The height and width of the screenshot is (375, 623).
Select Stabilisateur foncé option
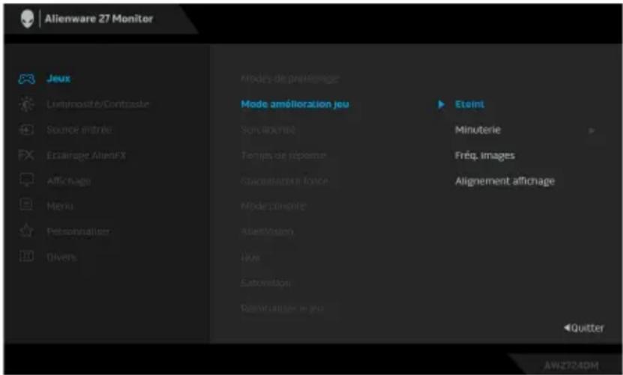click(284, 181)
